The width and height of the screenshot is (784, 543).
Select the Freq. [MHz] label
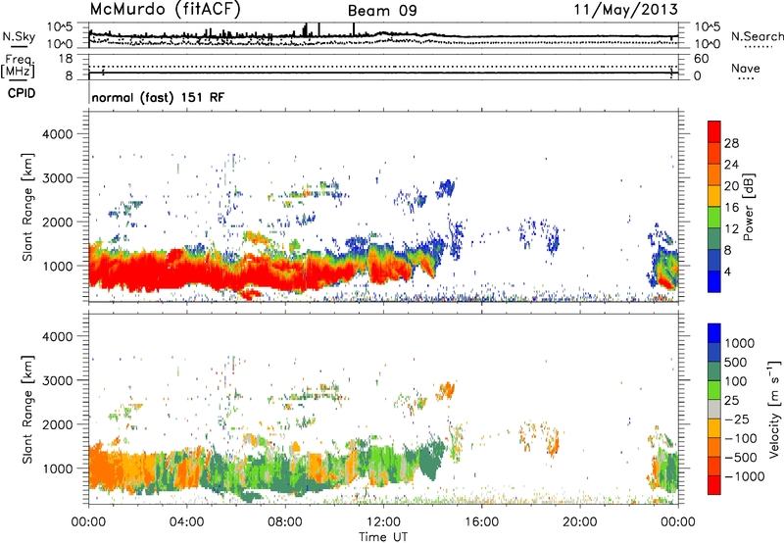tap(18, 67)
